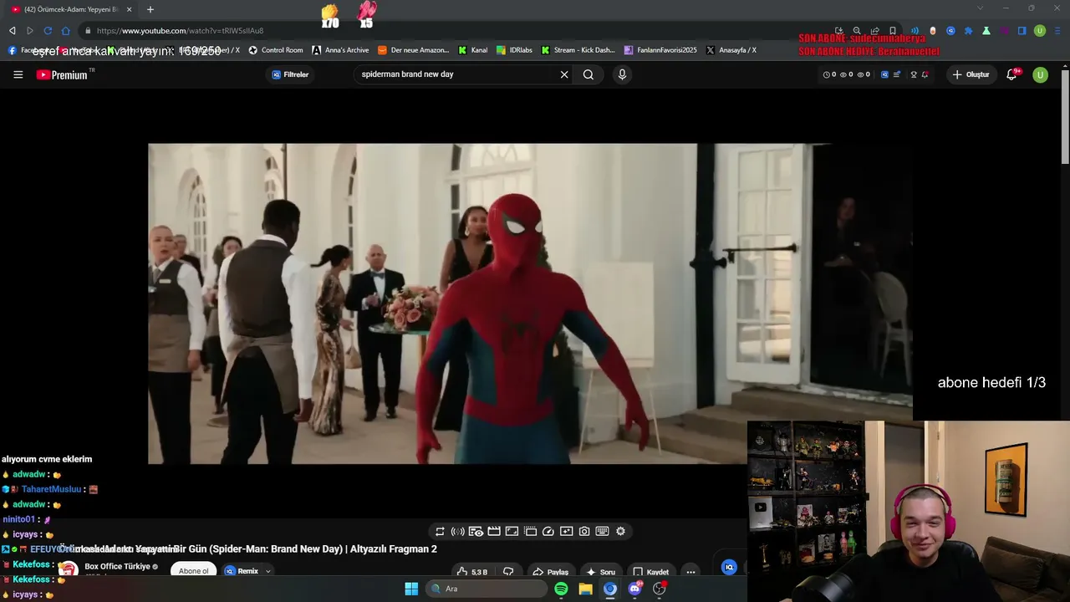Like the video with 5,3 B
Image resolution: width=1070 pixels, height=602 pixels.
471,572
